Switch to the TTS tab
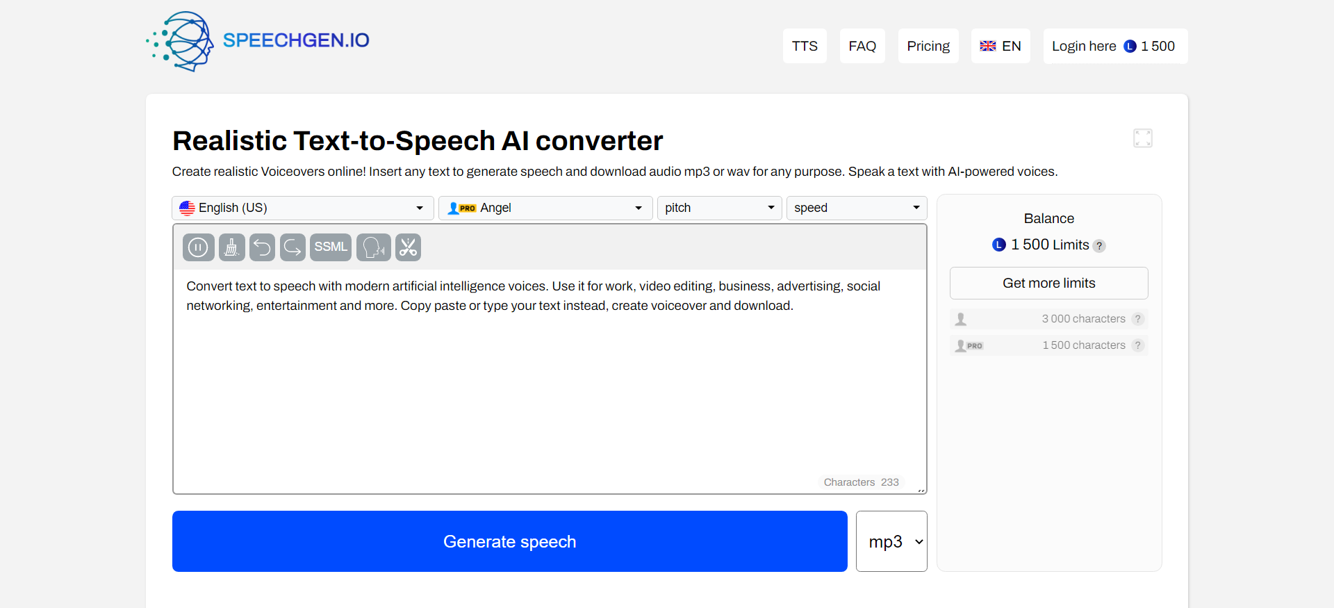The image size is (1334, 608). pyautogui.click(x=805, y=46)
